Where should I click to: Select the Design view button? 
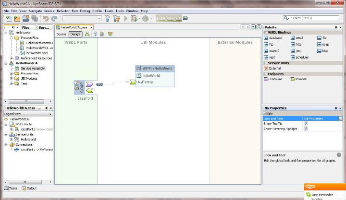75,35
